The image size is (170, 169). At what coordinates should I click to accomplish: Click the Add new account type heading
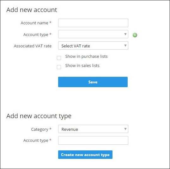tap(39, 116)
